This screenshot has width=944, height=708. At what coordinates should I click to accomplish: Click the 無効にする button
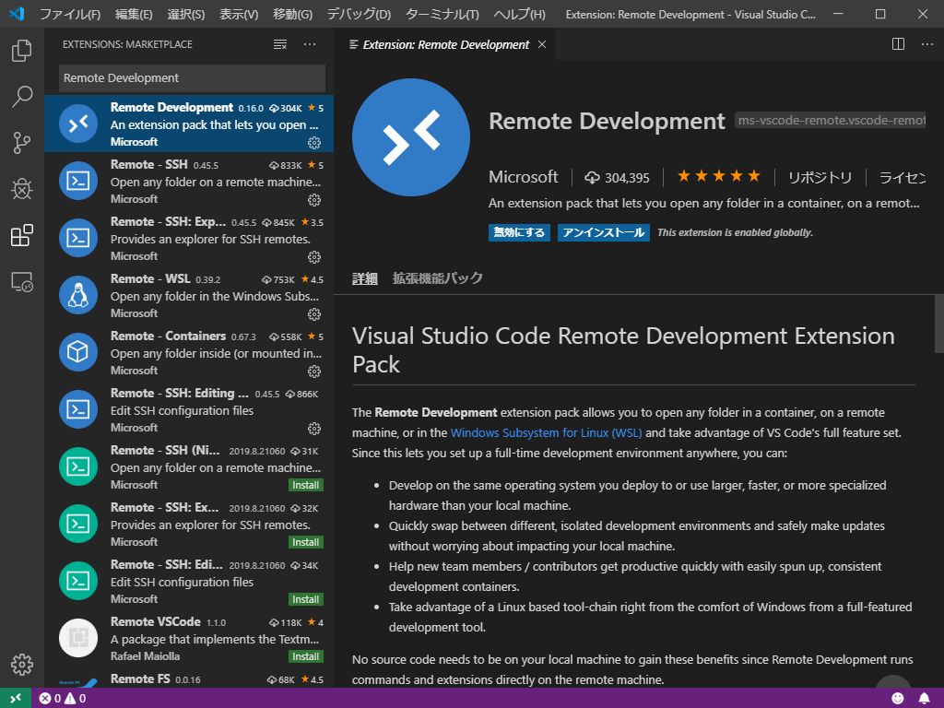pos(519,232)
